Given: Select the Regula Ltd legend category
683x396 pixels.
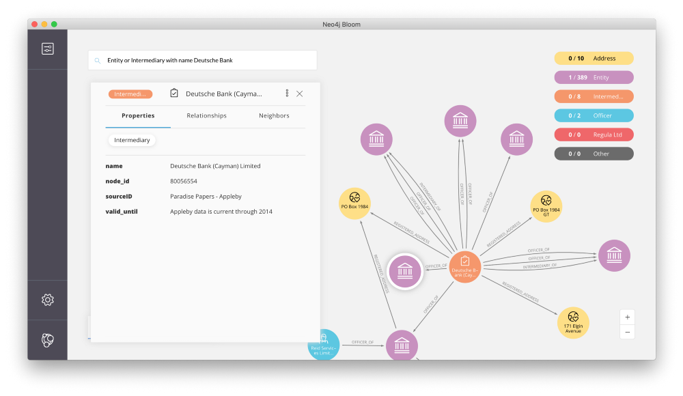Looking at the screenshot, I should [x=594, y=135].
